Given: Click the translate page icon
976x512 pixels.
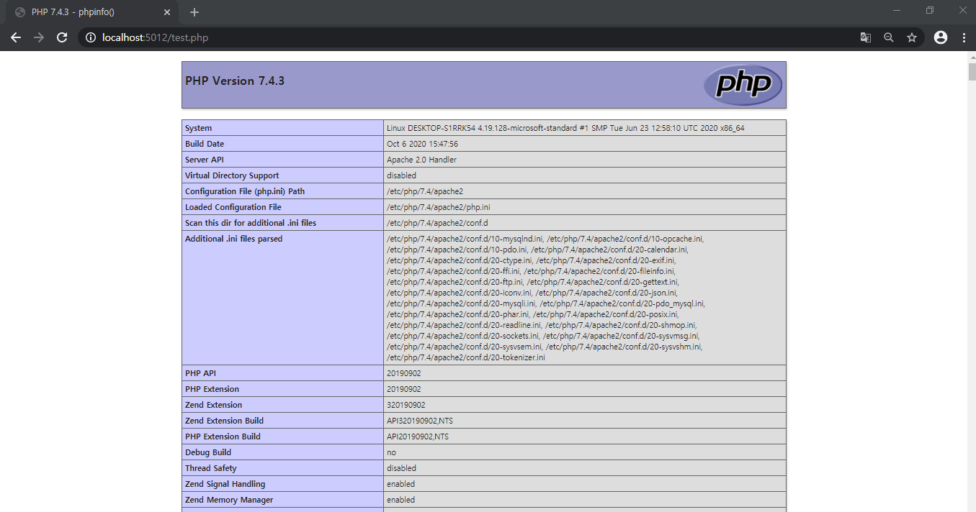Looking at the screenshot, I should [866, 37].
